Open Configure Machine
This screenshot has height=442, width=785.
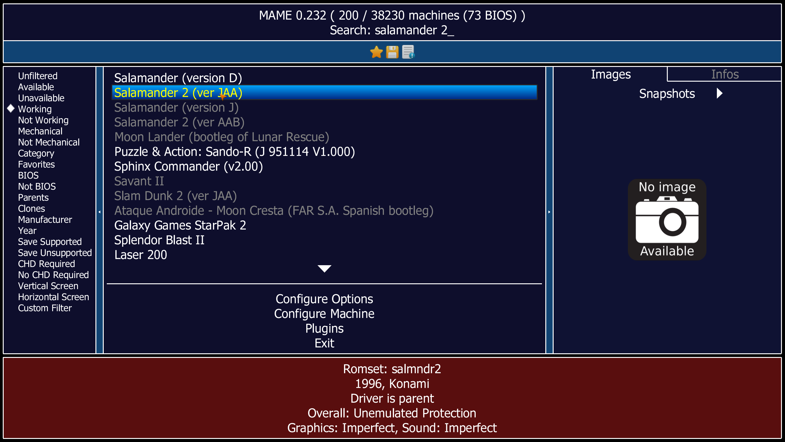tap(324, 314)
